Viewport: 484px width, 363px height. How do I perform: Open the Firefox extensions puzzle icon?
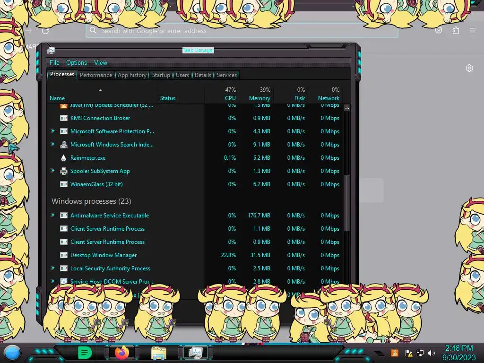[x=456, y=30]
